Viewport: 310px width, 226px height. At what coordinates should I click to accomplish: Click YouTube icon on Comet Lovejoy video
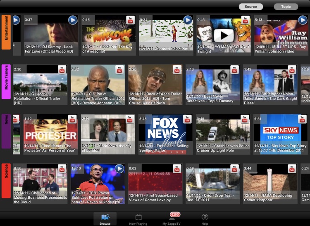177,169
